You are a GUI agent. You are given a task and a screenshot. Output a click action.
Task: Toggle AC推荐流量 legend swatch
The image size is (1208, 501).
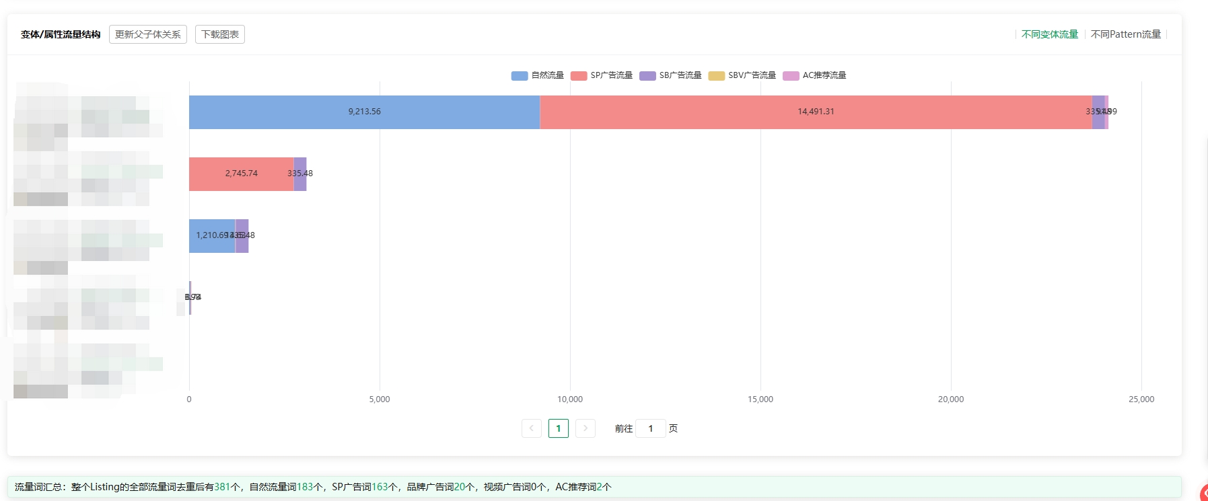[791, 75]
